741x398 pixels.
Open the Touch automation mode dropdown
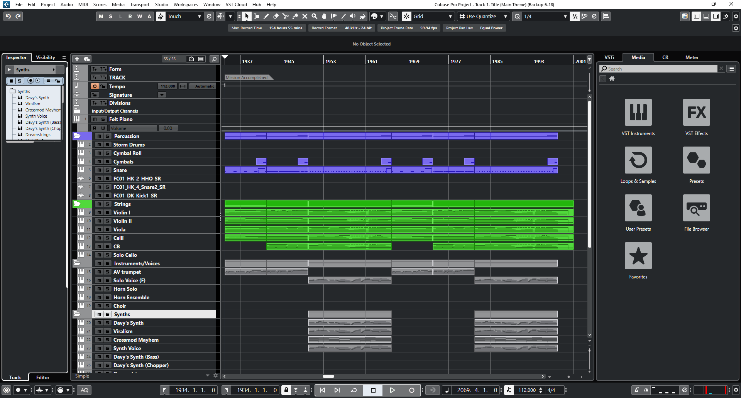(x=184, y=16)
